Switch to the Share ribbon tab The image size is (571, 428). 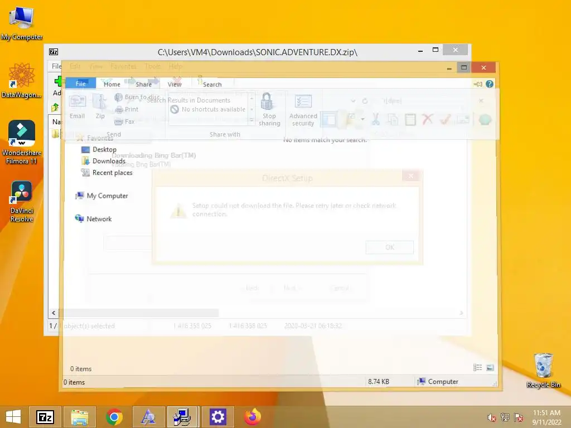pos(143,84)
